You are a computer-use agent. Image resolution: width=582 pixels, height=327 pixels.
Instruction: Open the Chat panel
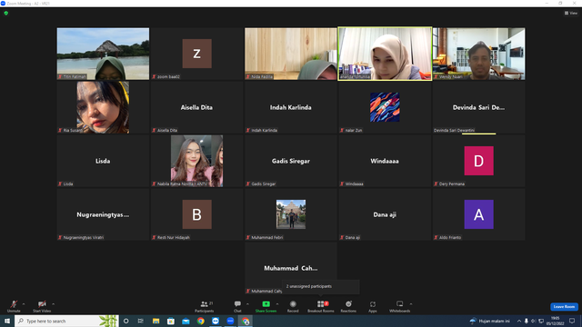point(237,306)
